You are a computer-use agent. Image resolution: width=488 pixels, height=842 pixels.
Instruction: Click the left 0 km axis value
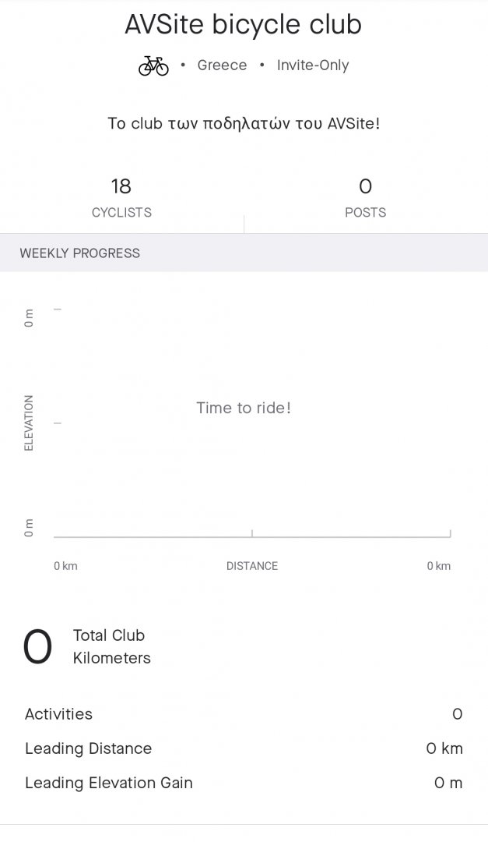coord(65,566)
